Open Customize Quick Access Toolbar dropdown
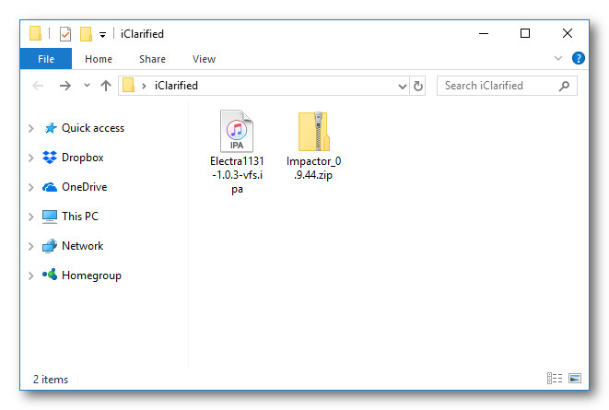This screenshot has width=609, height=410. pyautogui.click(x=102, y=35)
